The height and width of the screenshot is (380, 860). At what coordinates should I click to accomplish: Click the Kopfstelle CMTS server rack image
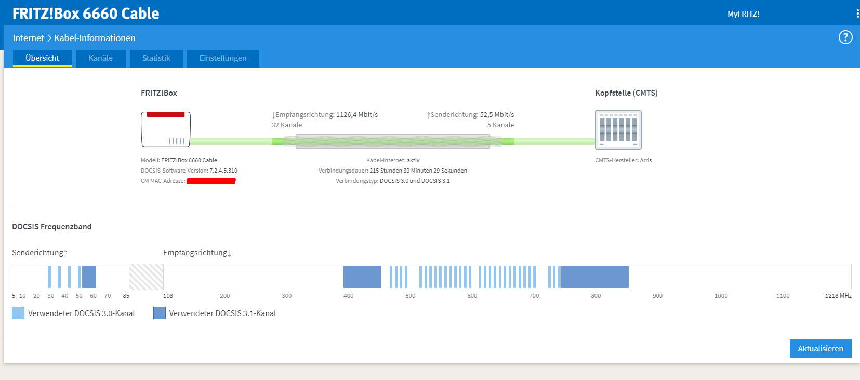tap(618, 130)
